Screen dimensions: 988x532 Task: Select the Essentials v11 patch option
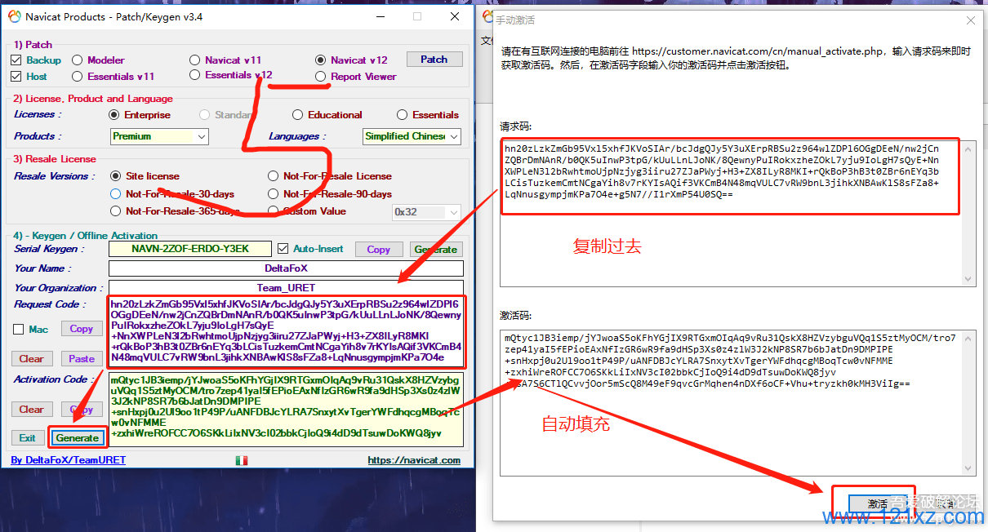tap(78, 77)
